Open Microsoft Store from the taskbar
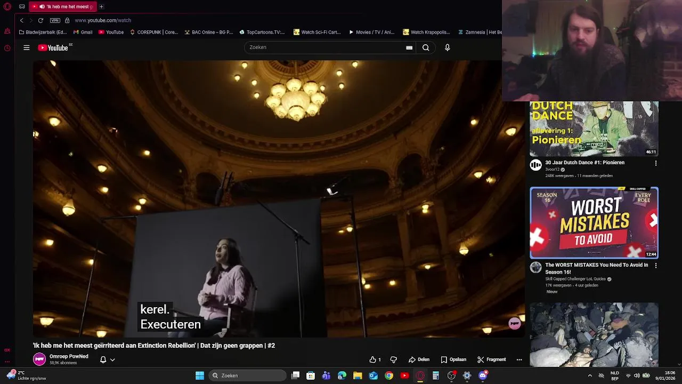682x384 pixels. 311,375
